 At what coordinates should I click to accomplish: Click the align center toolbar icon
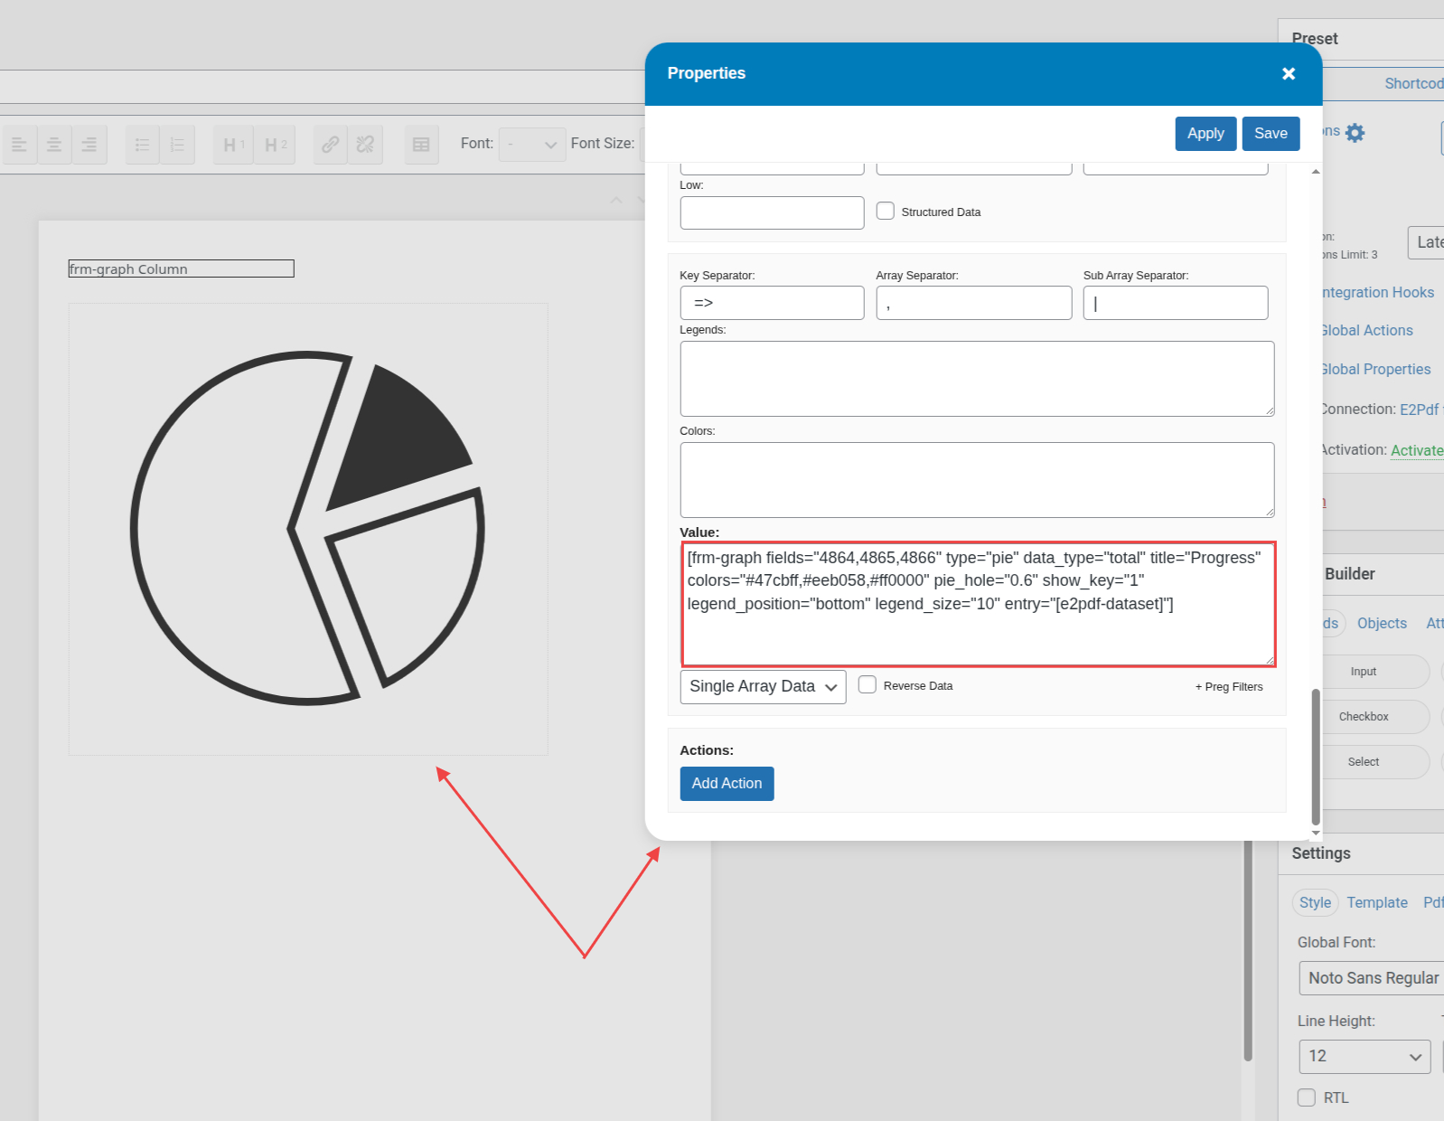pyautogui.click(x=54, y=145)
